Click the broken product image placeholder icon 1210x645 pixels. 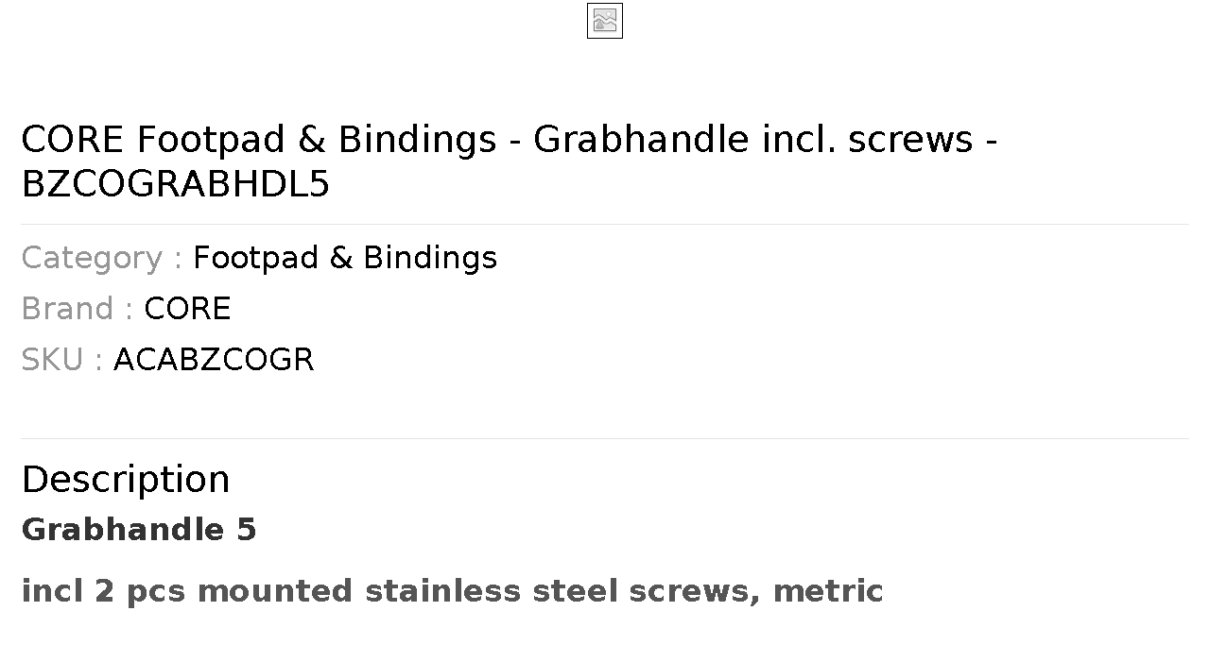[x=605, y=21]
